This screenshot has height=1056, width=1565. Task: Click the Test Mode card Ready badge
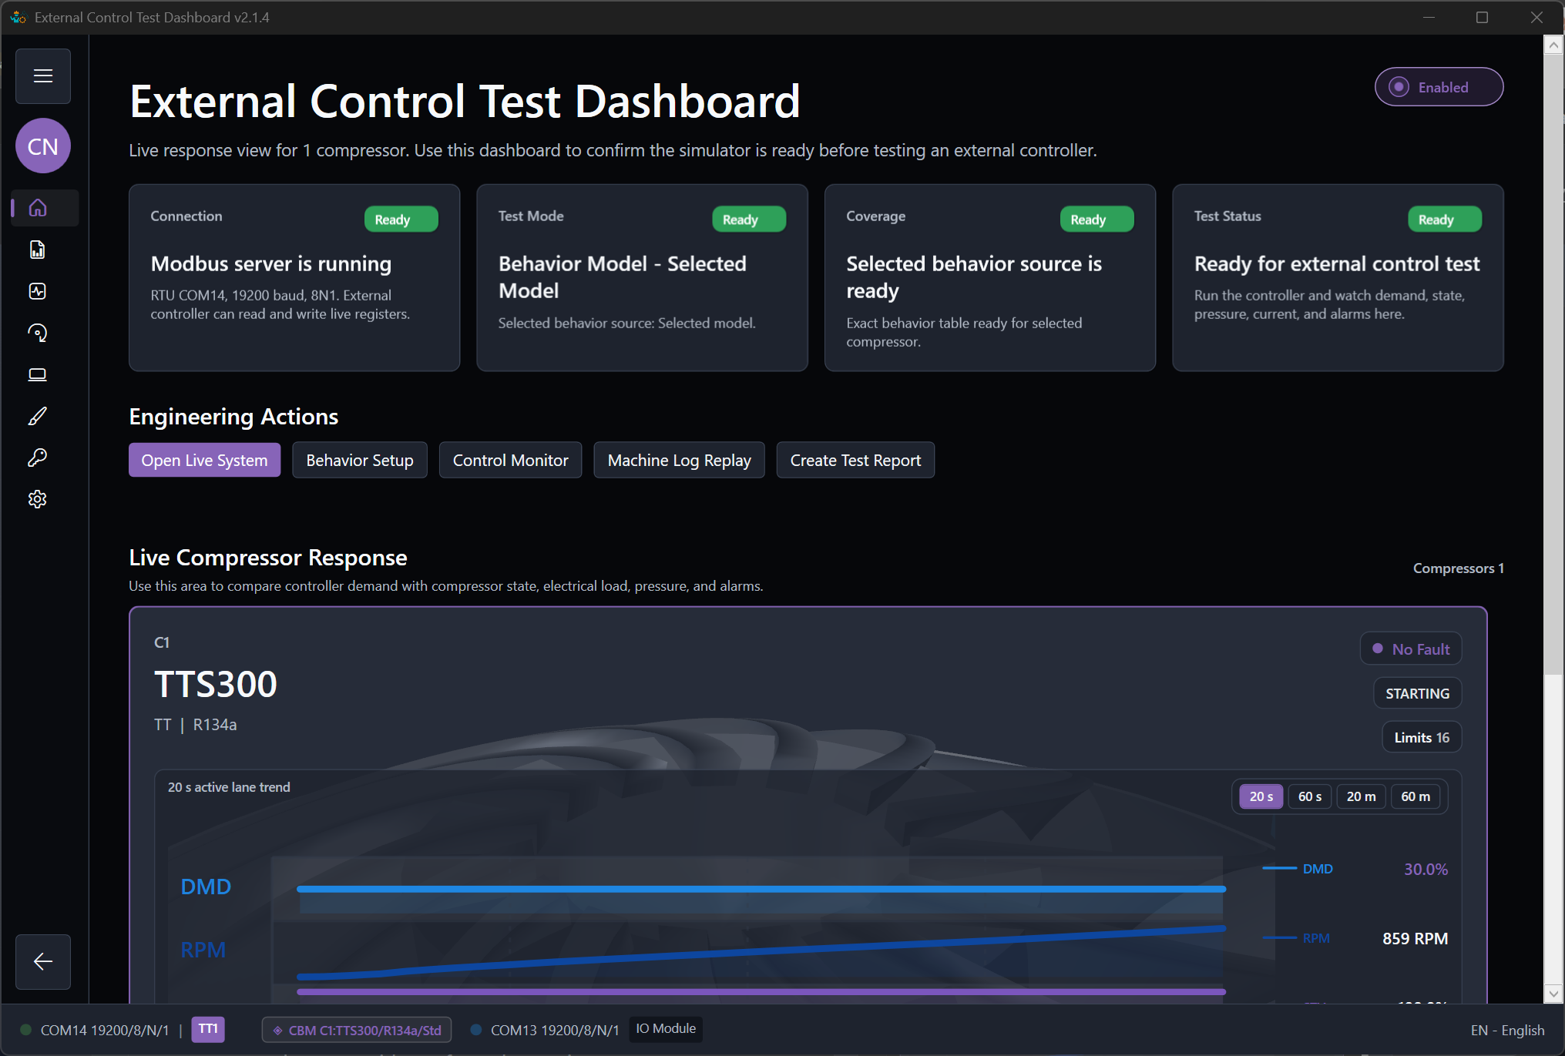click(749, 219)
